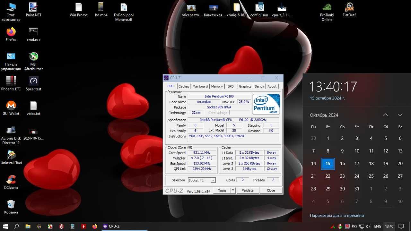This screenshot has width=411, height=231.
Task: Select the cpu-z_2.11 installer icon
Action: [282, 10]
